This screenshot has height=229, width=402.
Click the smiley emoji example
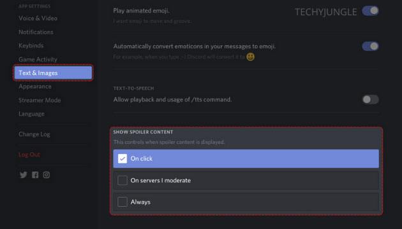[x=251, y=57]
